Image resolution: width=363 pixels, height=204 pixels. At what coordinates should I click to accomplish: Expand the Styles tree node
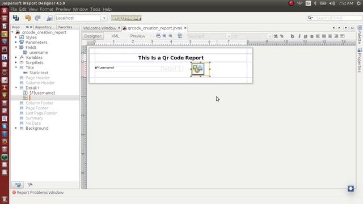pyautogui.click(x=16, y=37)
